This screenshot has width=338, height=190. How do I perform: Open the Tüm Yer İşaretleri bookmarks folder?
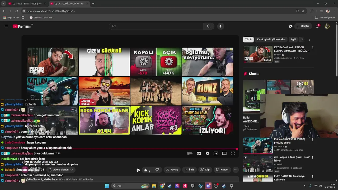325,18
